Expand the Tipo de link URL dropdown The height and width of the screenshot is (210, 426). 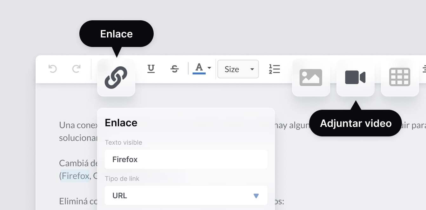click(x=256, y=196)
